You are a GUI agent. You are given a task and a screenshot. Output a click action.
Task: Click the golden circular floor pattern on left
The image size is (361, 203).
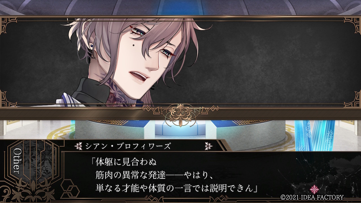[61, 133]
